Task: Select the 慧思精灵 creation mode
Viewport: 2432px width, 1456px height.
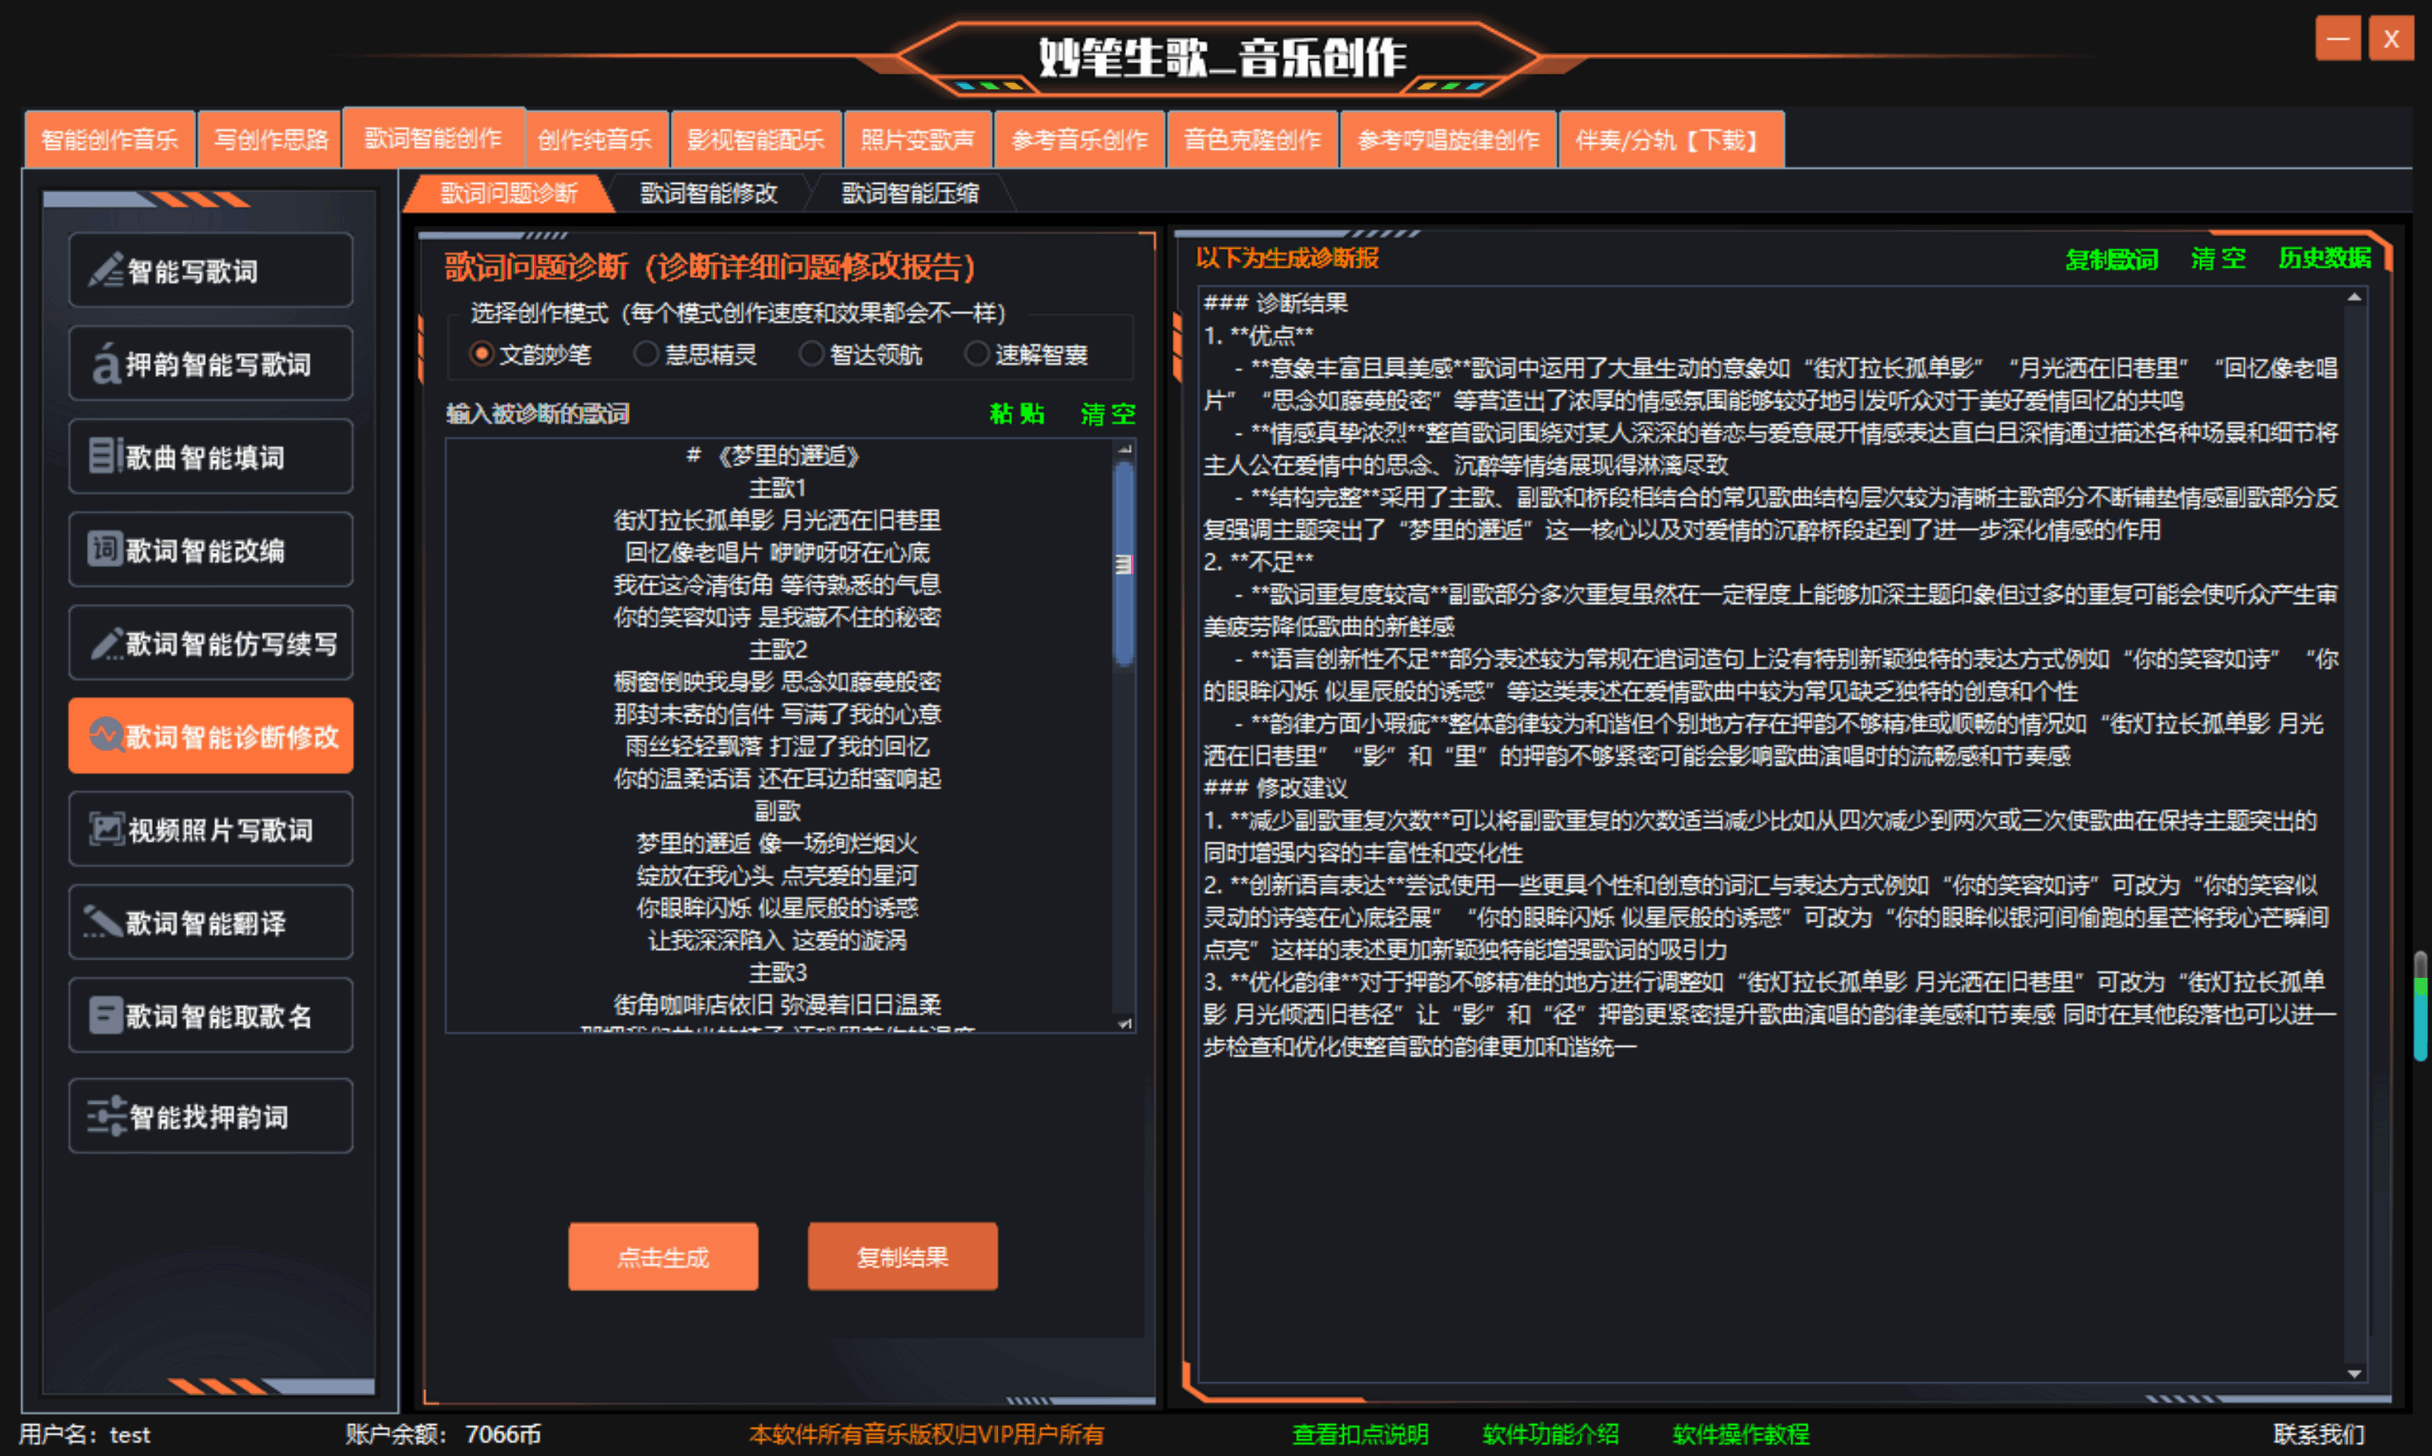Action: pos(646,354)
